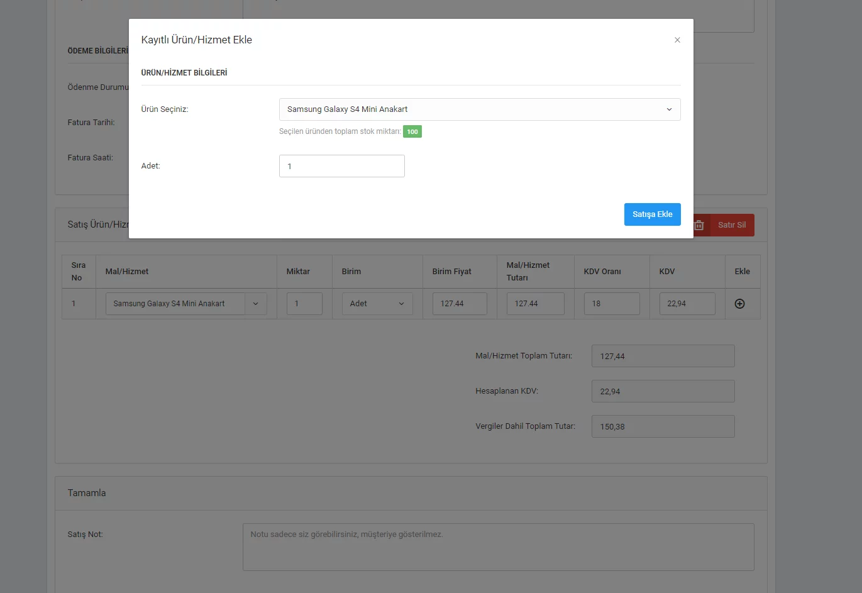Click the Miktar field in row 1
Viewport: 862px width, 593px height.
tap(304, 304)
